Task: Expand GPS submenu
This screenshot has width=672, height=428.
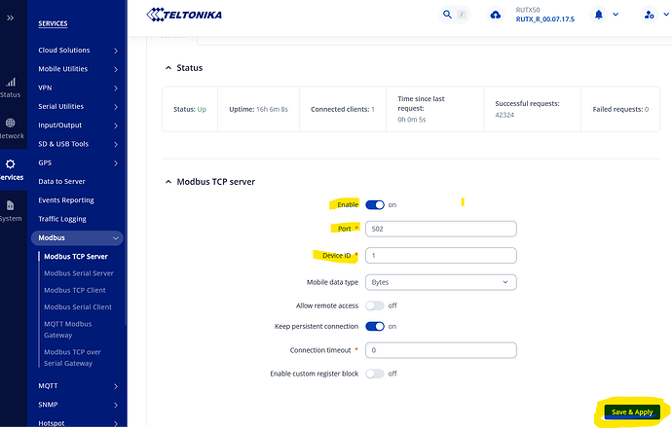Action: pos(78,163)
